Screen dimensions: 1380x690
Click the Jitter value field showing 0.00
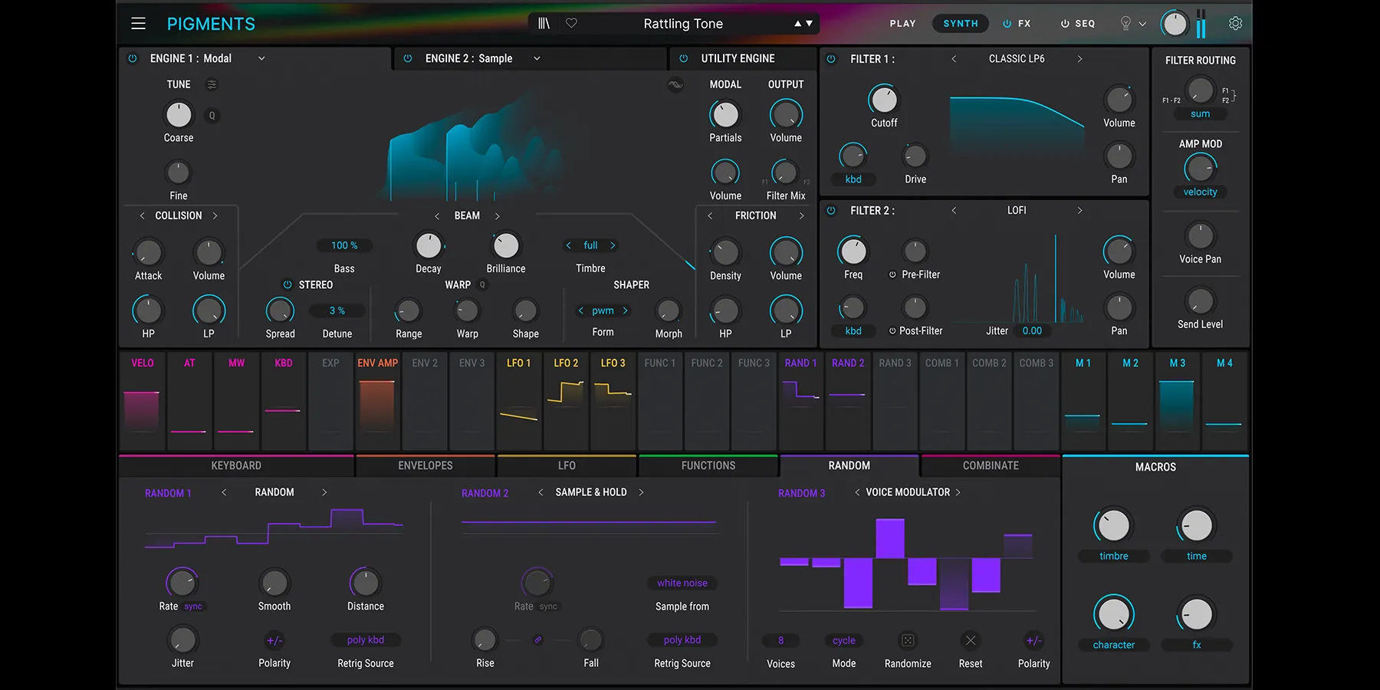click(1032, 330)
